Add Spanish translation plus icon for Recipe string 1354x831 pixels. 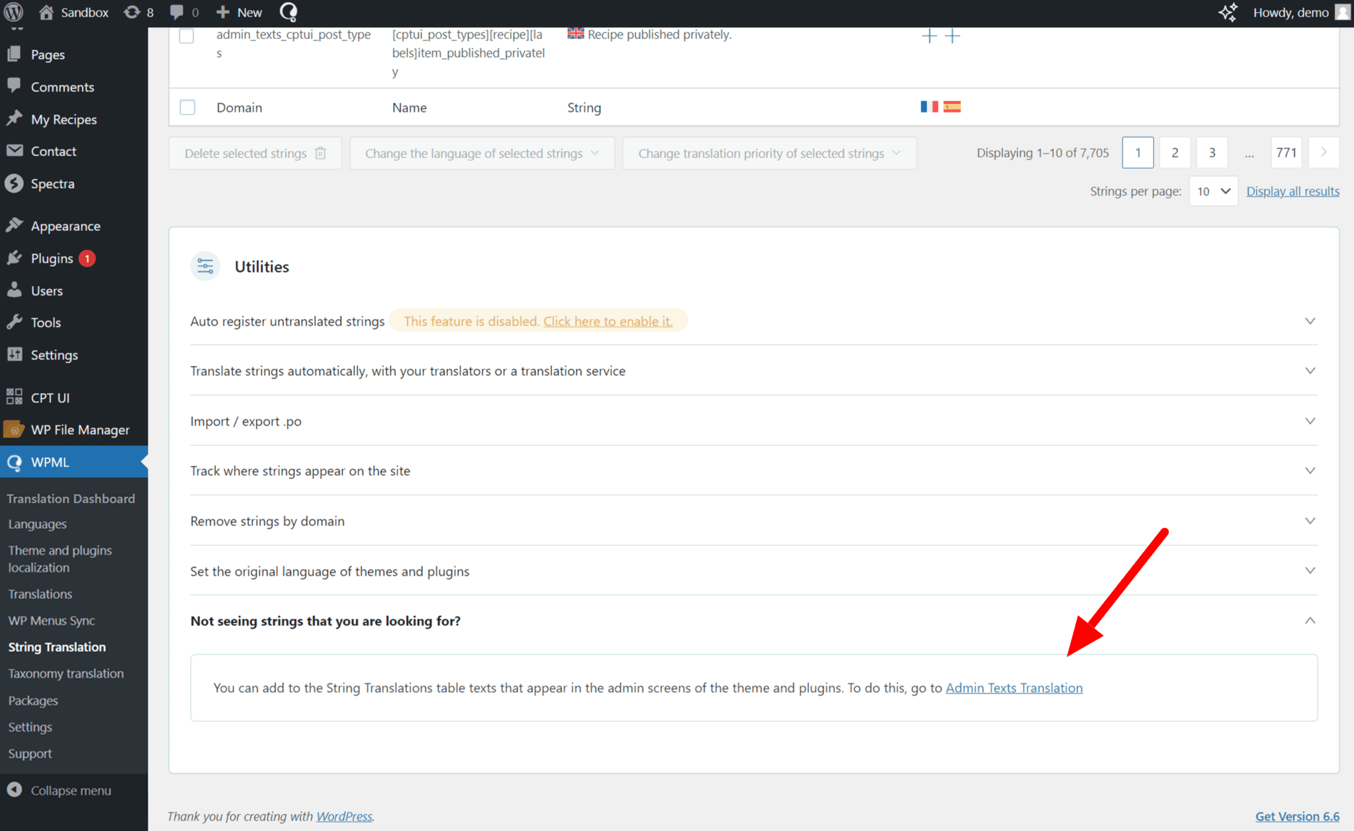pos(952,36)
